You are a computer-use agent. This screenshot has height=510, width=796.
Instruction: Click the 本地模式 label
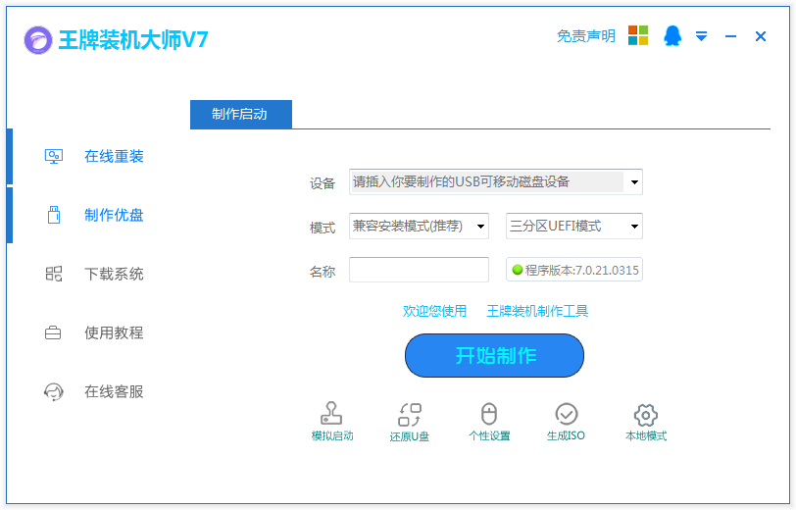pos(646,435)
